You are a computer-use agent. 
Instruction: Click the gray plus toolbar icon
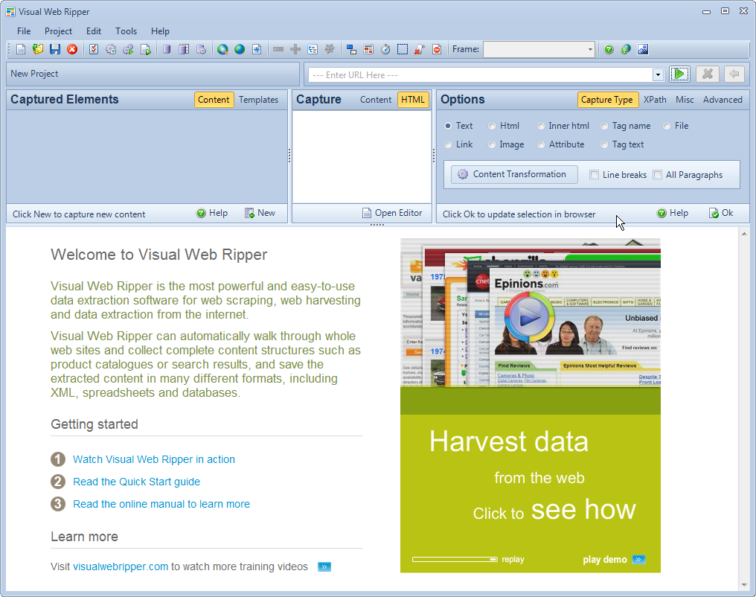point(295,49)
